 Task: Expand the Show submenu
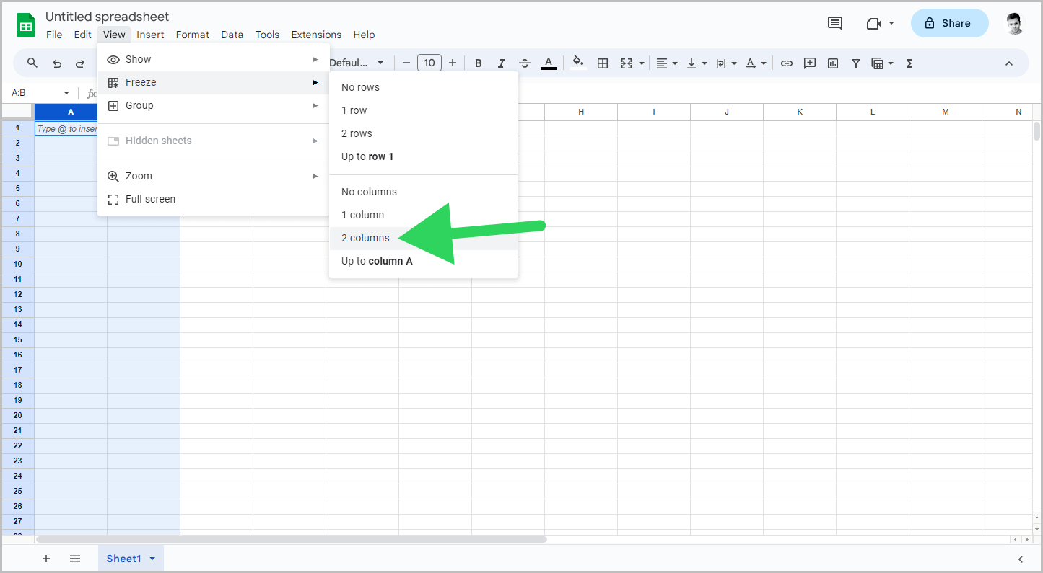[x=214, y=59]
